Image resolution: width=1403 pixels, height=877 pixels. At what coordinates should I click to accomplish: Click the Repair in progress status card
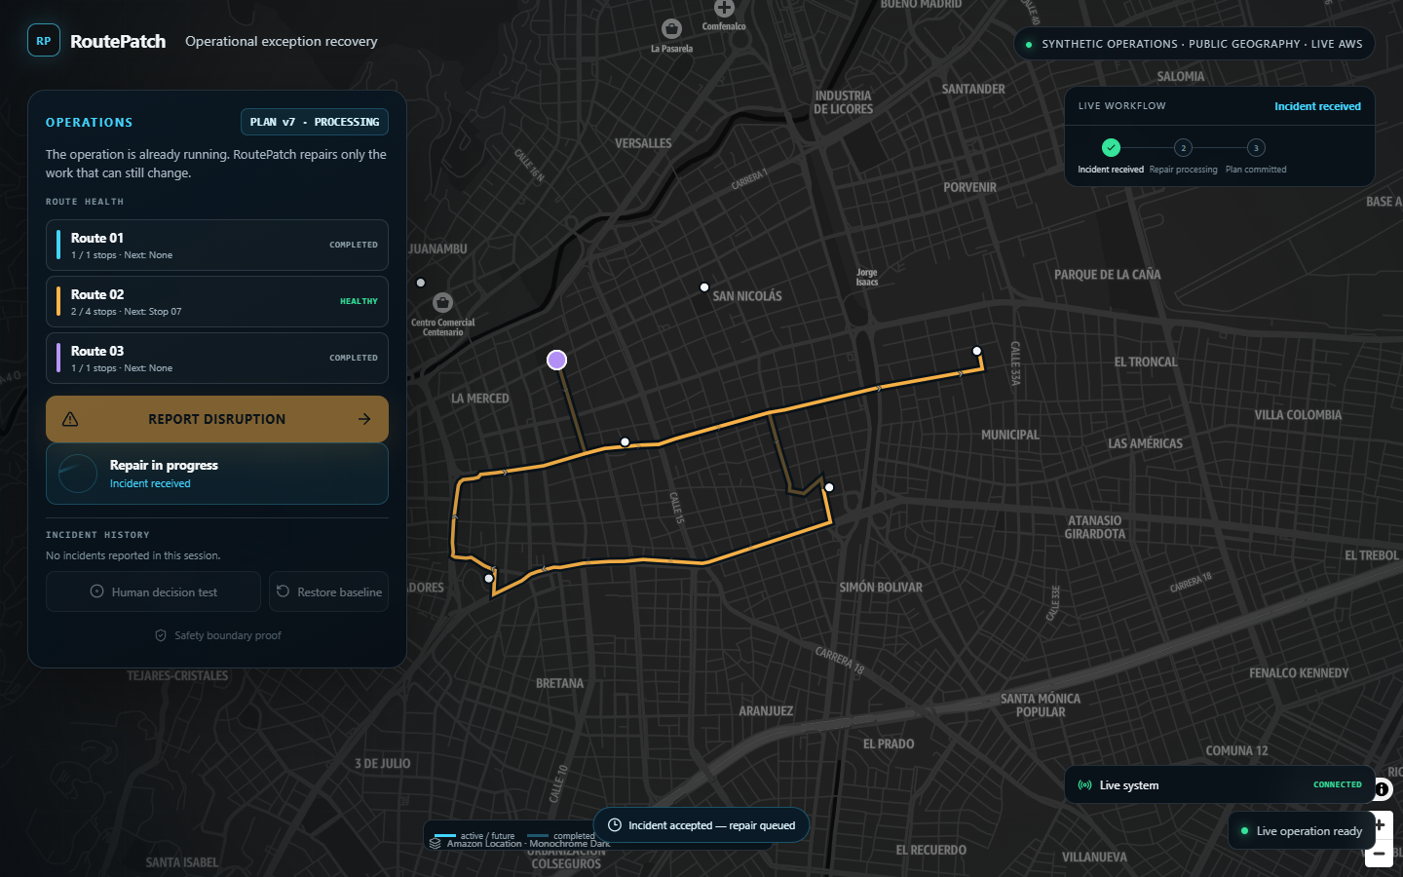click(x=217, y=474)
